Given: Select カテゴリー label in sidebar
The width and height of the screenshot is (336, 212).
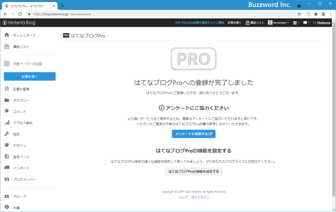Looking at the screenshot, I should click(x=21, y=100).
